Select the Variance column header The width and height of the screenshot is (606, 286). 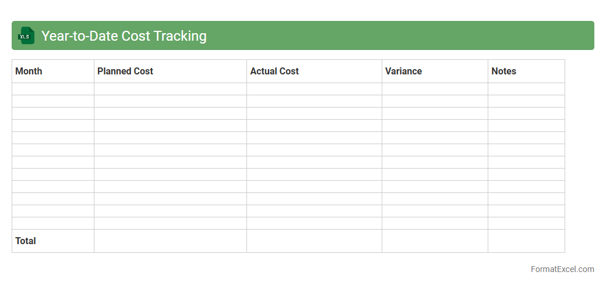(x=435, y=71)
